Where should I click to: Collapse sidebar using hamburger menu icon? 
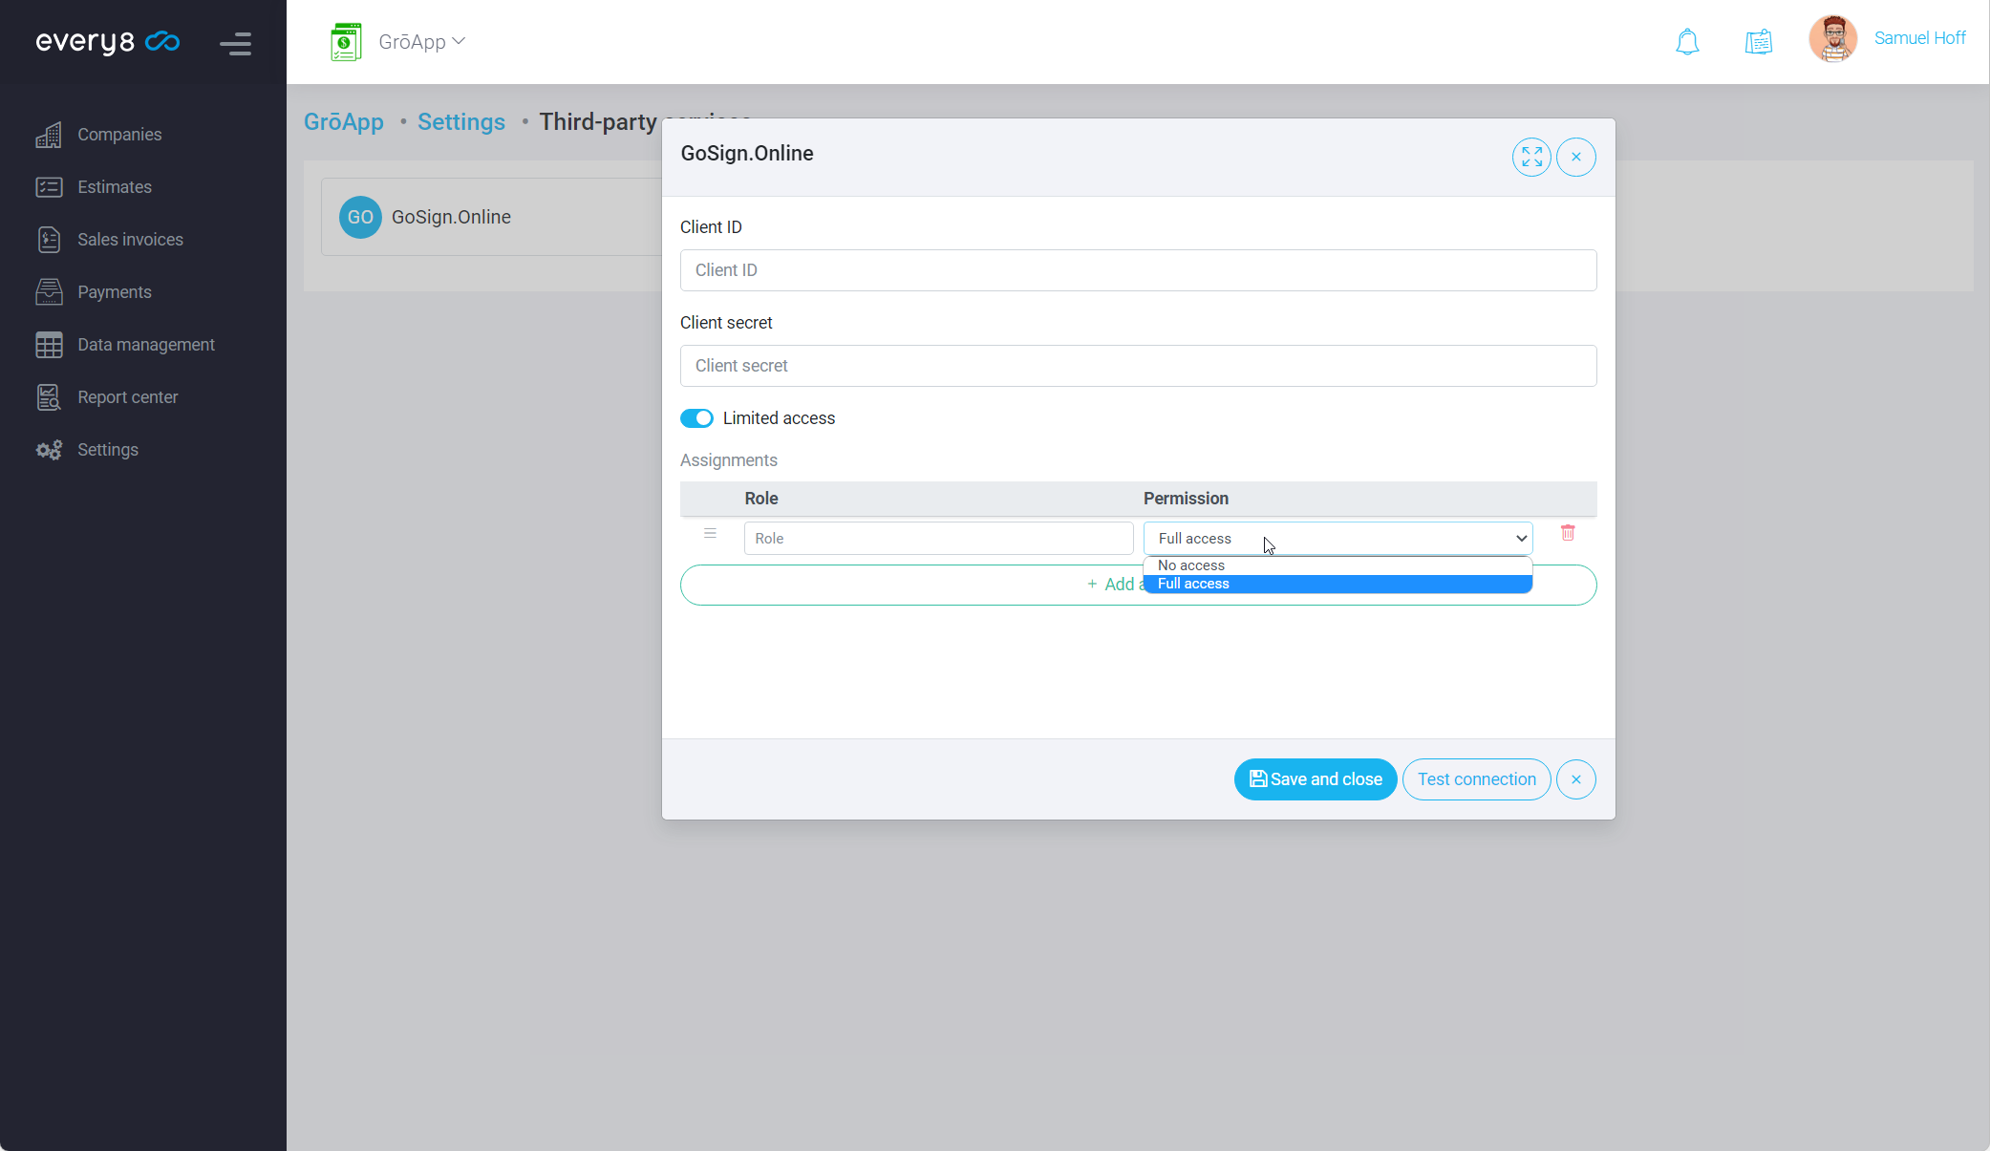click(x=235, y=43)
